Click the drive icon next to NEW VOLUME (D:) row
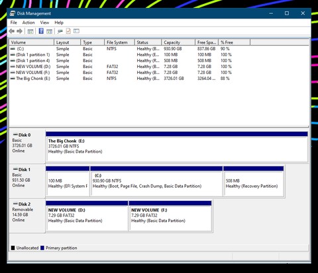 pyautogui.click(x=13, y=67)
